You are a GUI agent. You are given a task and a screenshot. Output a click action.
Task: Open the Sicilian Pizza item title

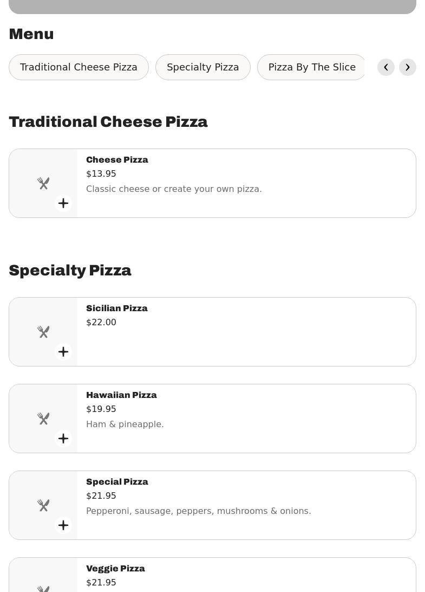(x=117, y=308)
